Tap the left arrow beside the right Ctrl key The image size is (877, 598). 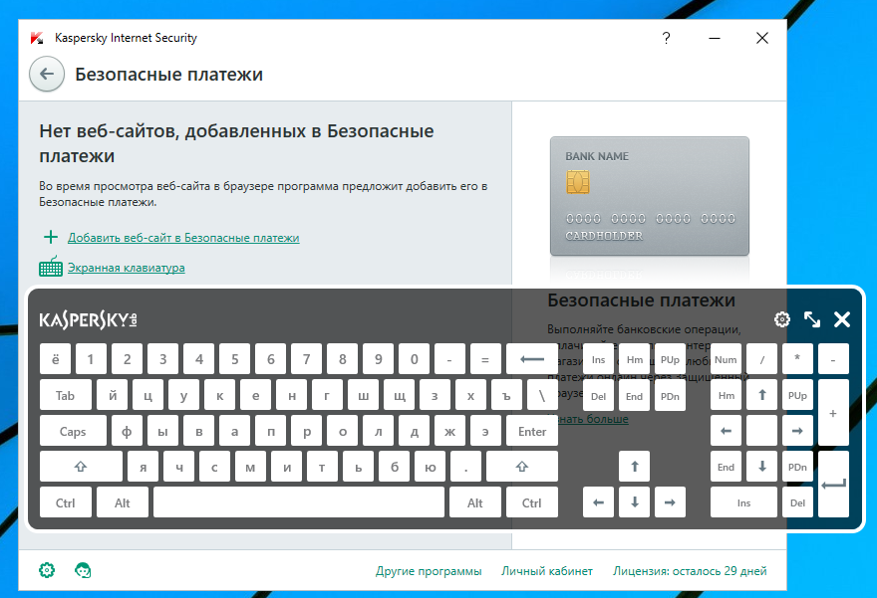pyautogui.click(x=599, y=502)
